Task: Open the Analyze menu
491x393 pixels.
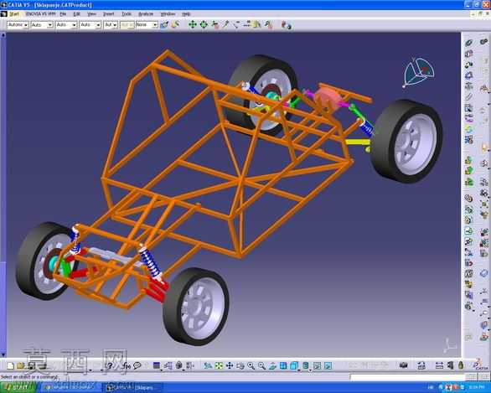Action: pos(146,14)
